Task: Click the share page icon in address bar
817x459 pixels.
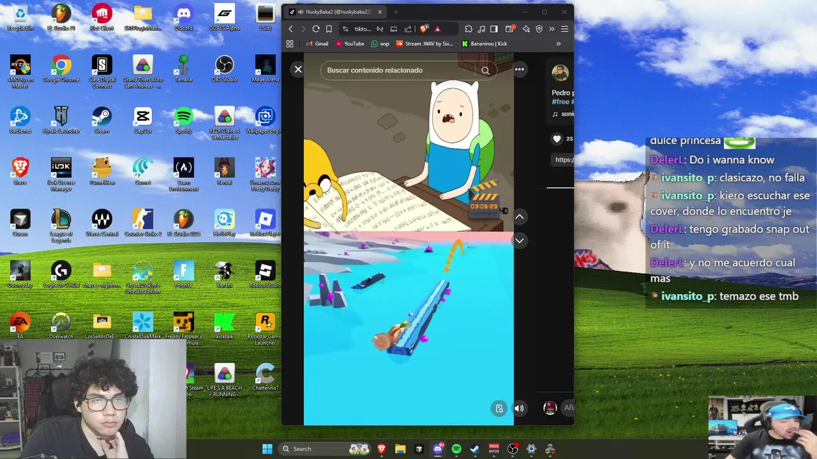Action: [408, 29]
